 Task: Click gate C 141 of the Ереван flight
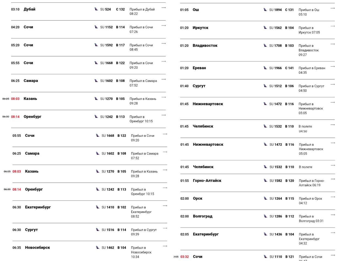click(289, 68)
